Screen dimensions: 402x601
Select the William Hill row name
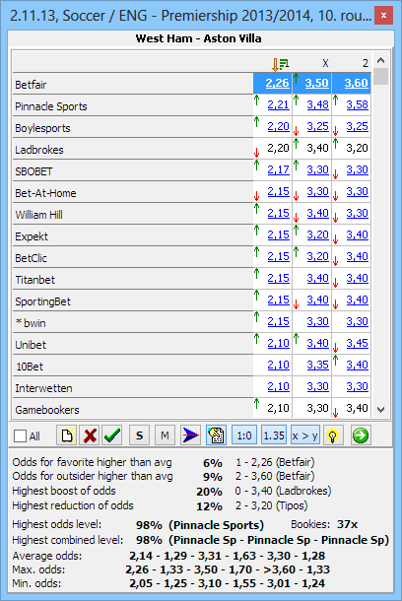(x=38, y=215)
